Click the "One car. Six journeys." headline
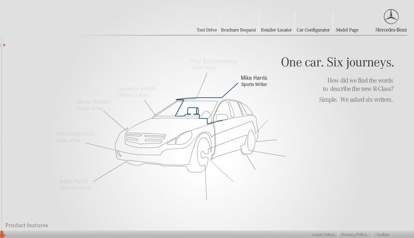The height and width of the screenshot is (238, 414). pyautogui.click(x=337, y=62)
